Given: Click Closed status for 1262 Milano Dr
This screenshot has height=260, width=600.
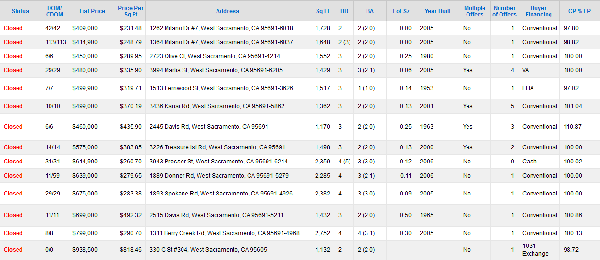Looking at the screenshot, I should (x=13, y=28).
